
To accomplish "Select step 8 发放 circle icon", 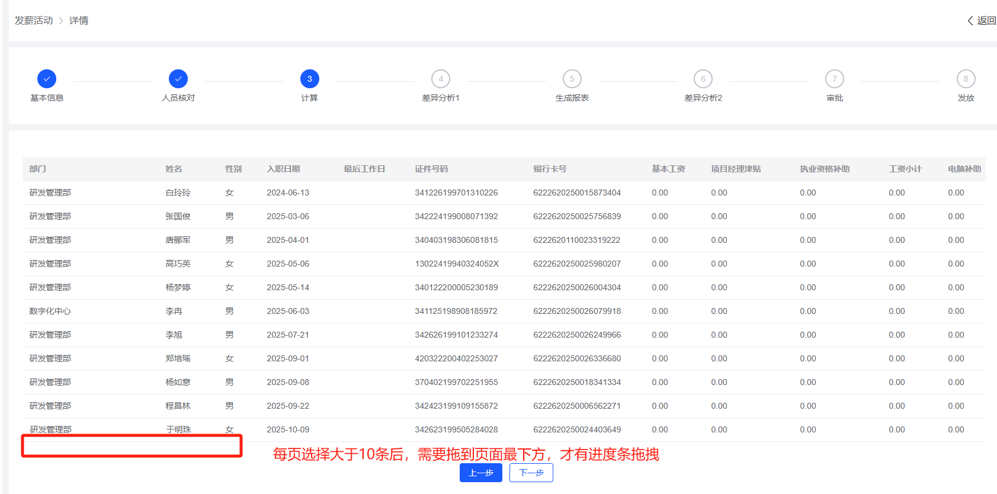I will coord(966,79).
